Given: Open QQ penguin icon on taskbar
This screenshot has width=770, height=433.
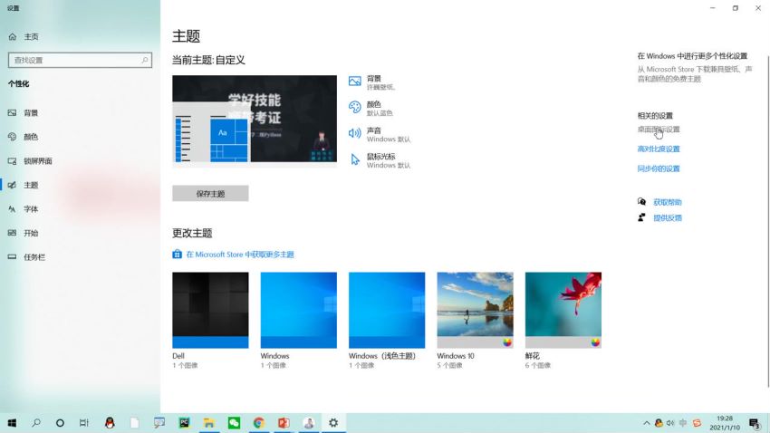Looking at the screenshot, I should (x=110, y=423).
